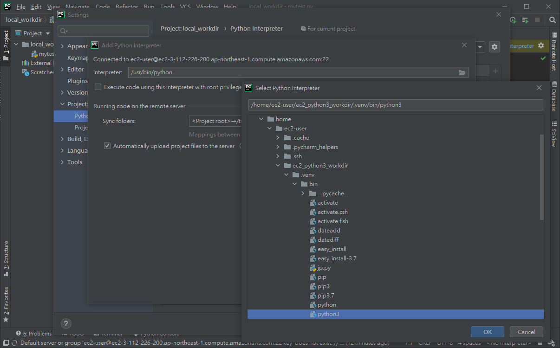Toggle the 1: Project tool window tab

pyautogui.click(x=6, y=46)
